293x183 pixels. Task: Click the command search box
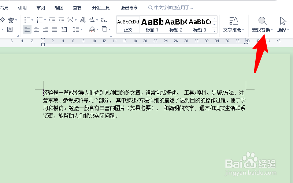click(x=171, y=8)
